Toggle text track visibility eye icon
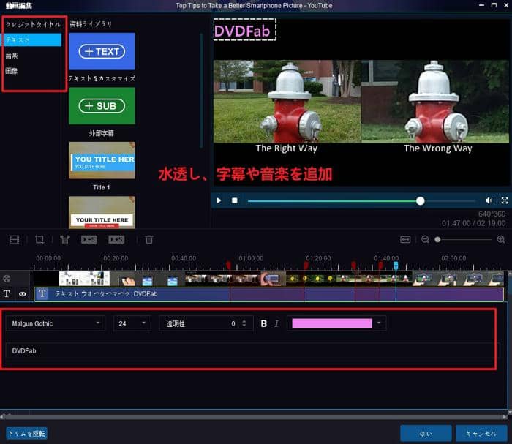This screenshot has width=512, height=444. click(x=23, y=294)
